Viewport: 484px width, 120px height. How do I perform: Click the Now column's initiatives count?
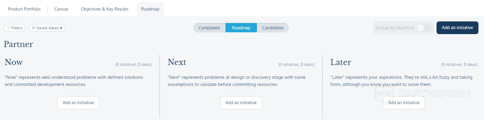134,64
